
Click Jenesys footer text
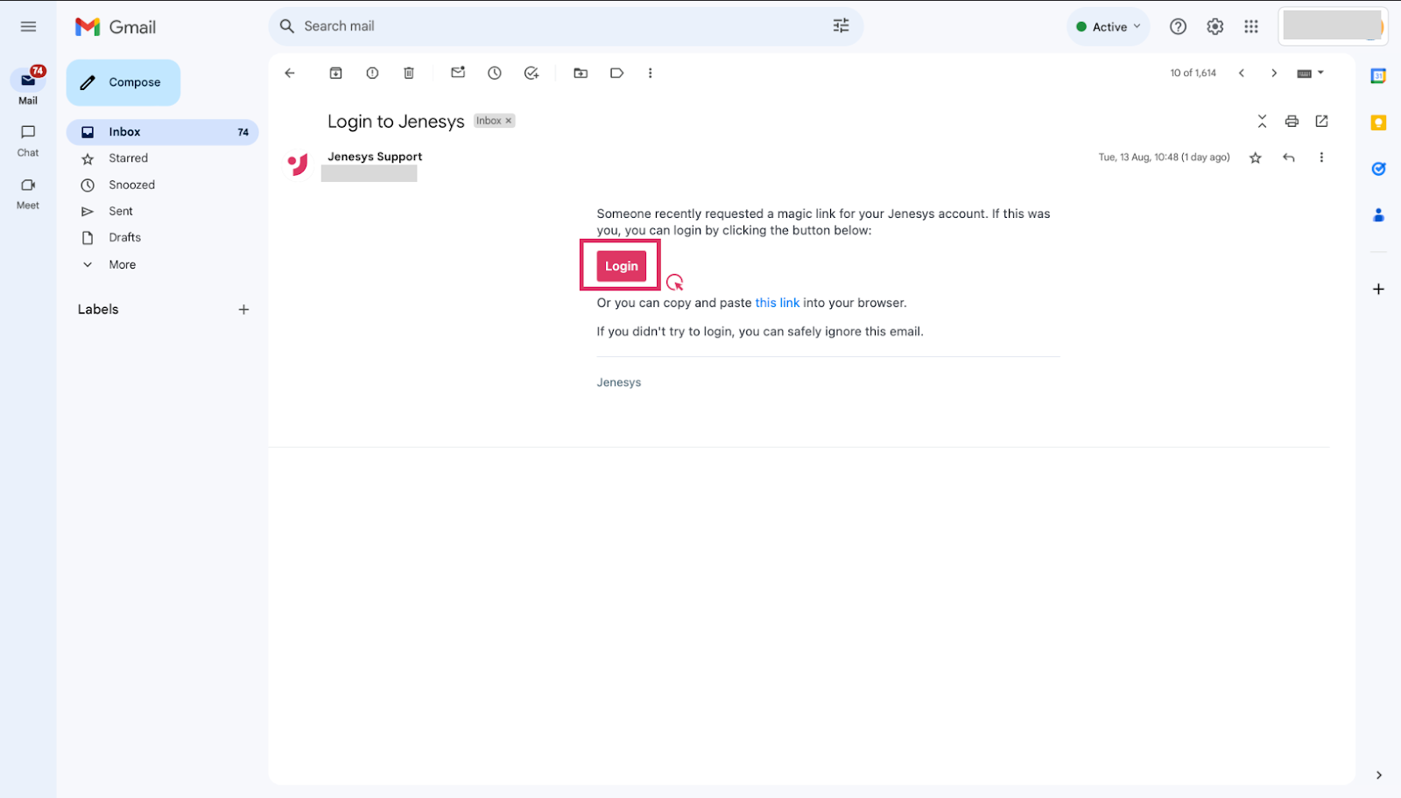(619, 382)
